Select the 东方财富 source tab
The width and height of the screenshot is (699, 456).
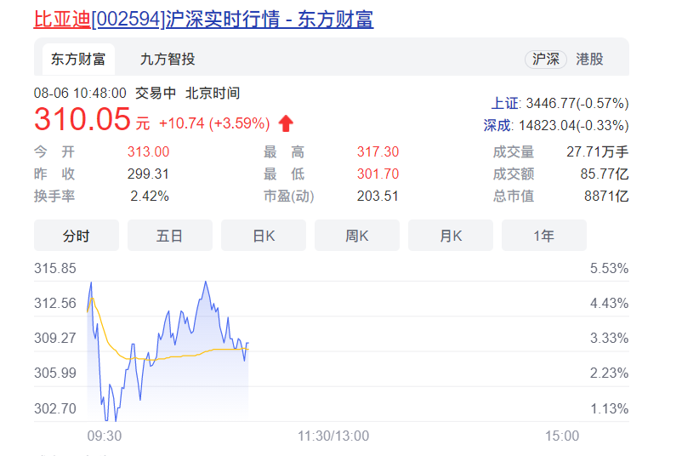(x=78, y=59)
